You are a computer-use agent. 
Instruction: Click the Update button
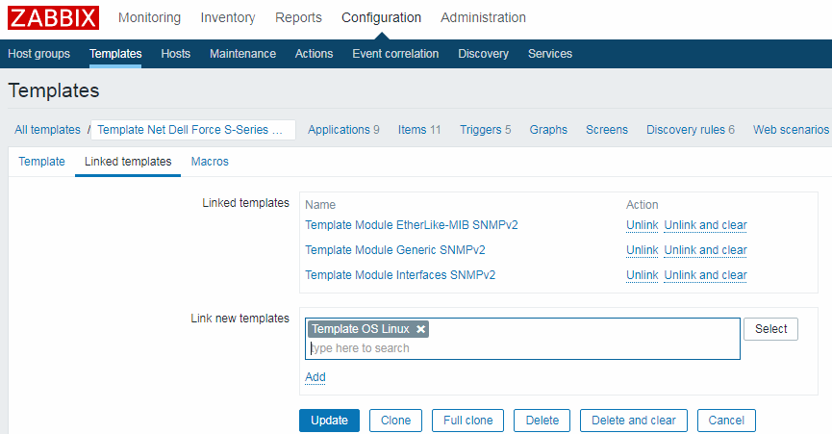click(329, 421)
